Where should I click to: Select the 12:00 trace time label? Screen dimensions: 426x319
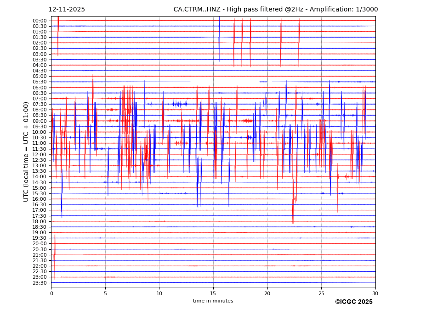click(x=40, y=154)
